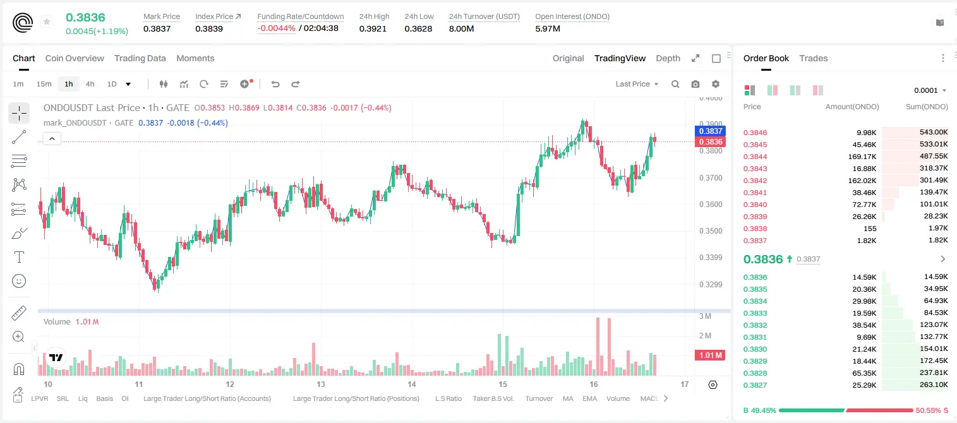957x423 pixels.
Task: Take a chart snapshot with camera icon
Action: [x=695, y=84]
